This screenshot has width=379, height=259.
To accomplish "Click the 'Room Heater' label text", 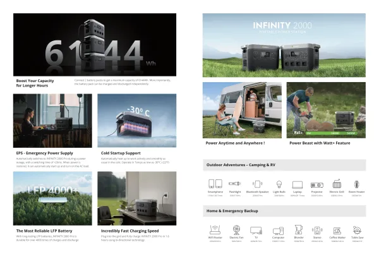I will pos(356,192).
